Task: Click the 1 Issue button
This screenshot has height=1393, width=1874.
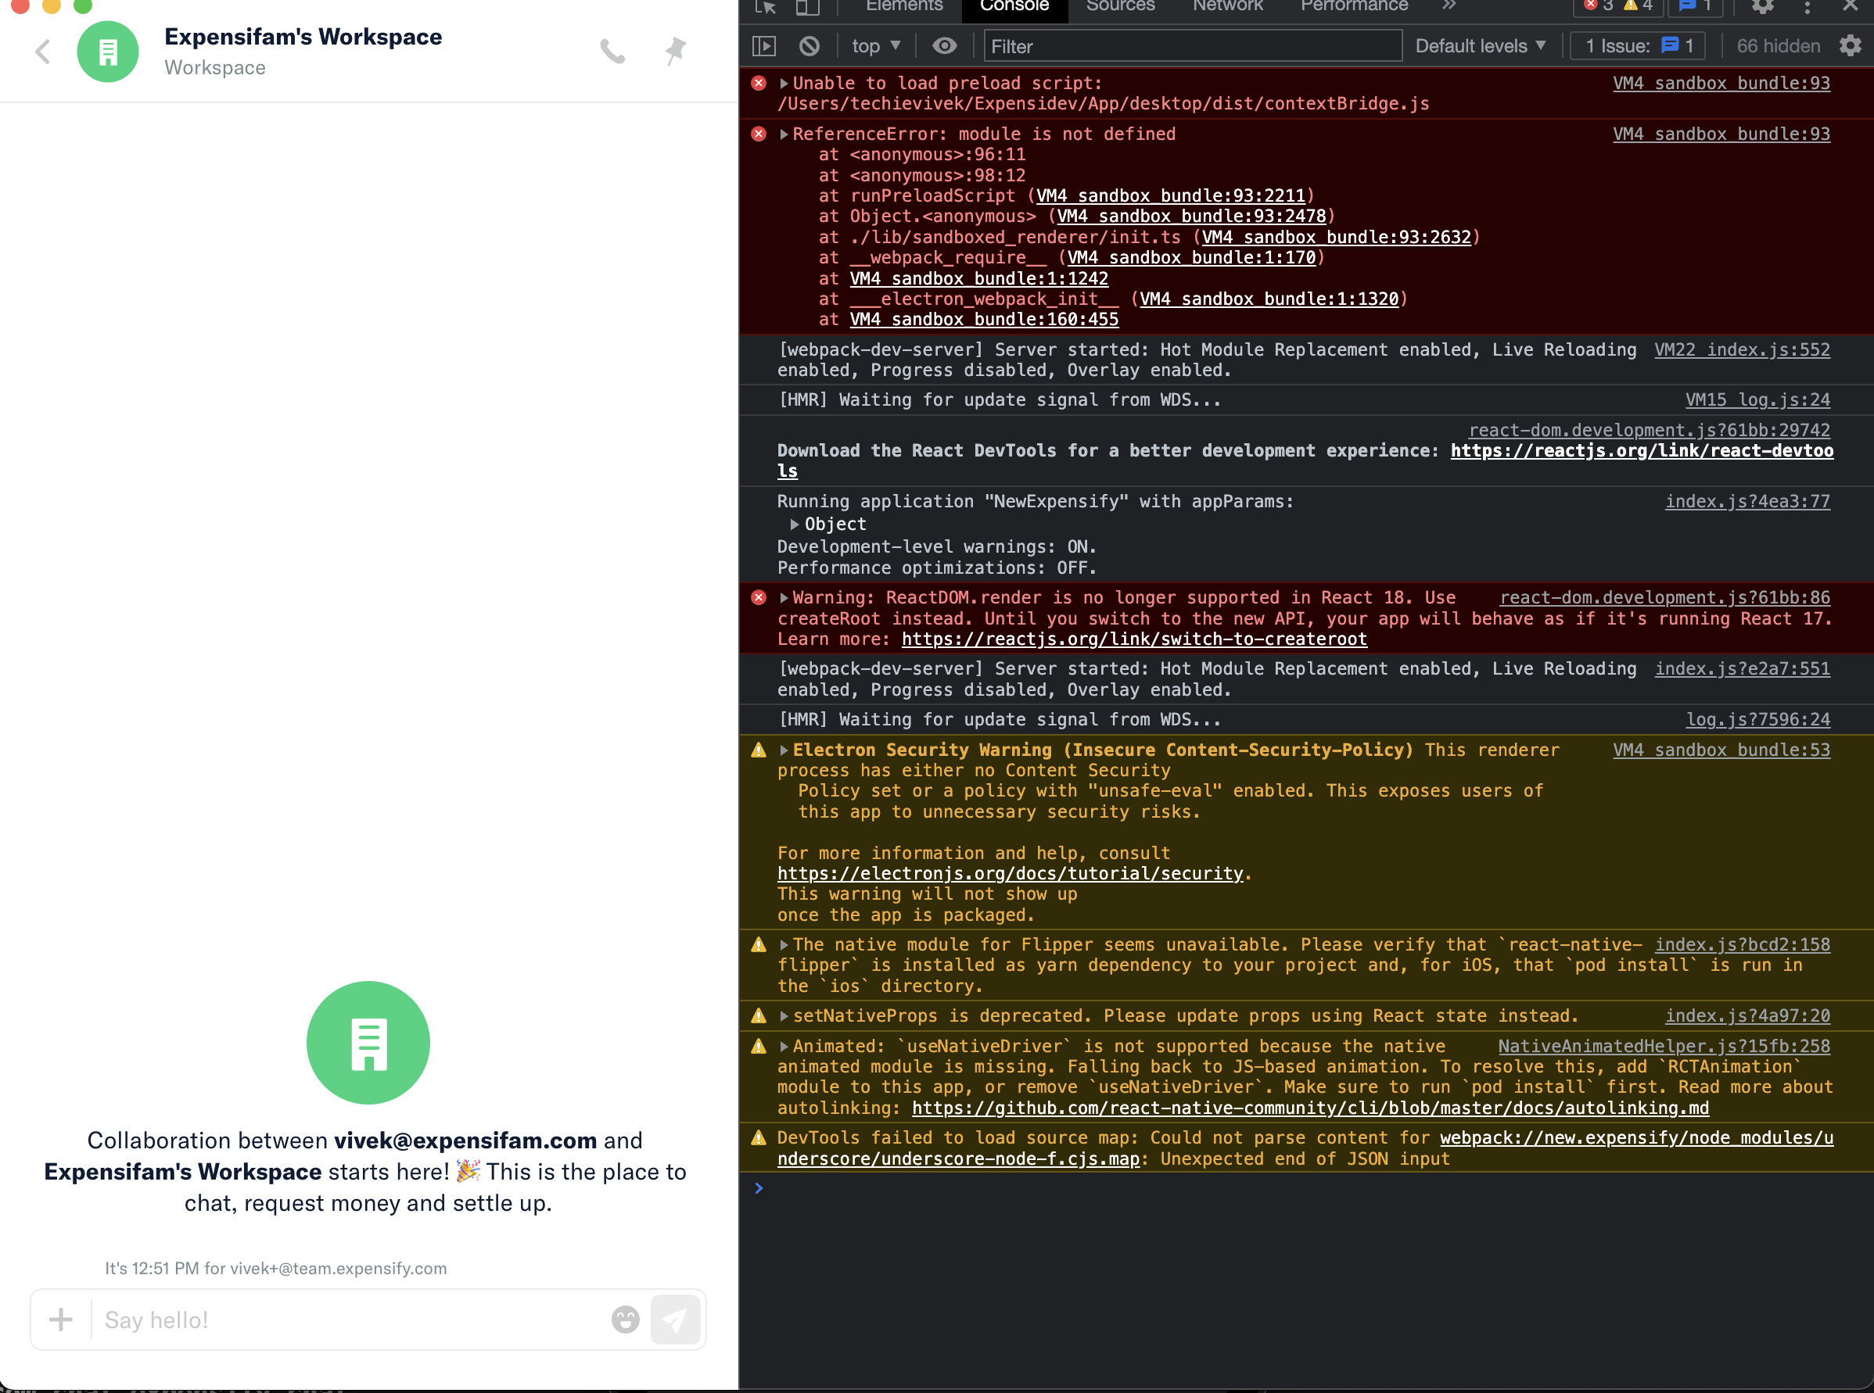Action: pyautogui.click(x=1637, y=46)
